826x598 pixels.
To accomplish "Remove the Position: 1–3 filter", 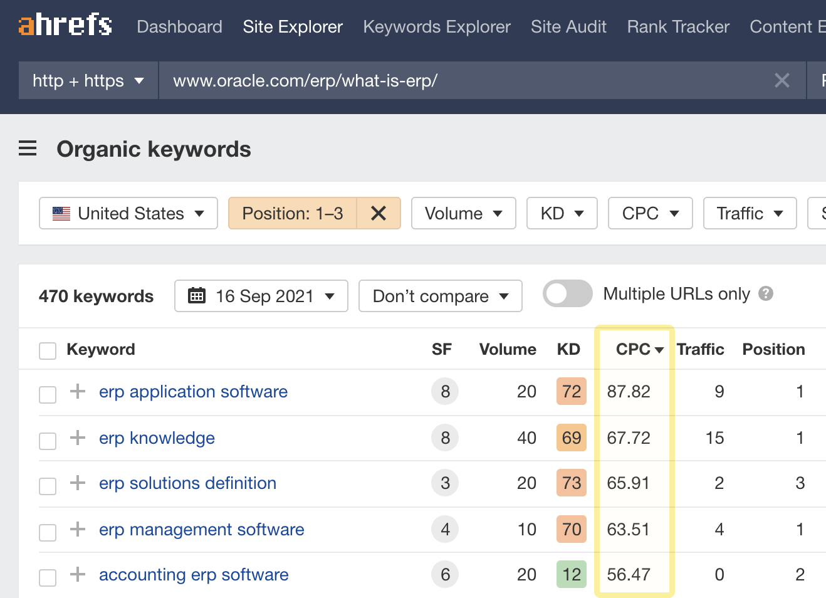I will coord(378,214).
